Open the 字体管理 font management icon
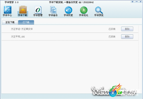The width and height of the screenshot is (143, 99). click(38, 11)
